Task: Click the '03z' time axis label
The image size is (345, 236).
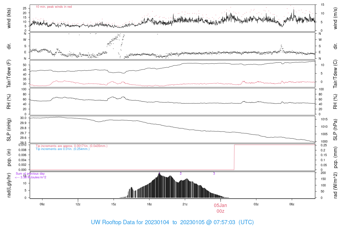Action: pyautogui.click(x=256, y=204)
